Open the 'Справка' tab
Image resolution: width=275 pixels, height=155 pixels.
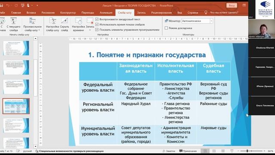193,12
